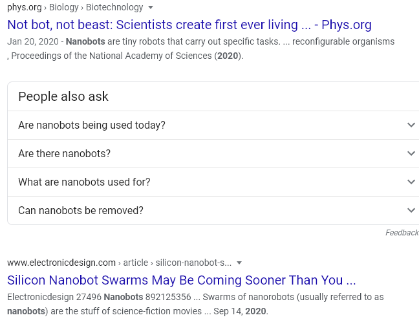Image resolution: width=419 pixels, height=324 pixels.
Task: Expand chevron for 'Are nanobots being used today?'
Action: point(411,125)
